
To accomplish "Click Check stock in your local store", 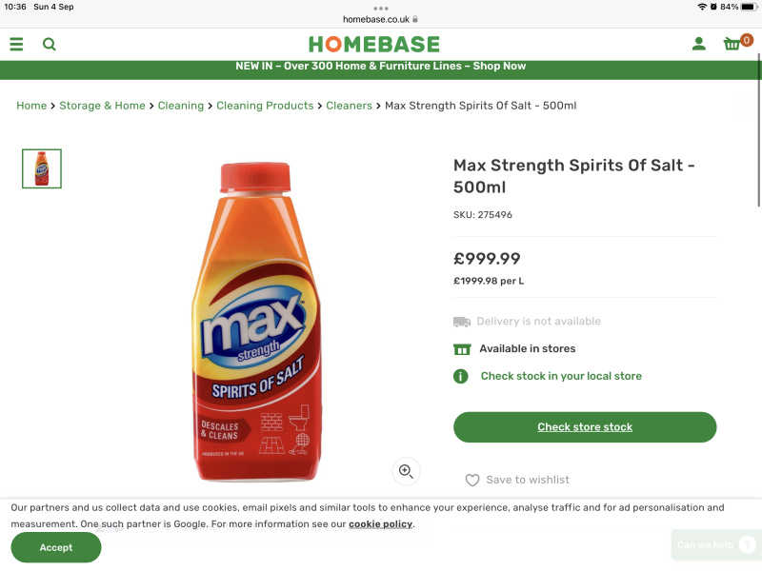I will (561, 376).
